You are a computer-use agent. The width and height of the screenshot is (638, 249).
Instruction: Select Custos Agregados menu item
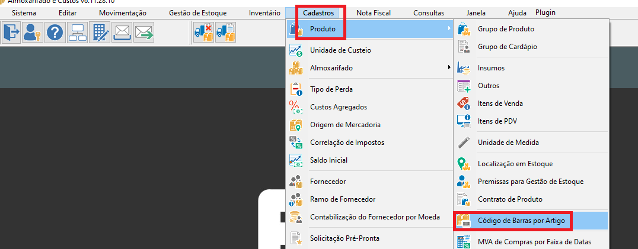pyautogui.click(x=370, y=107)
